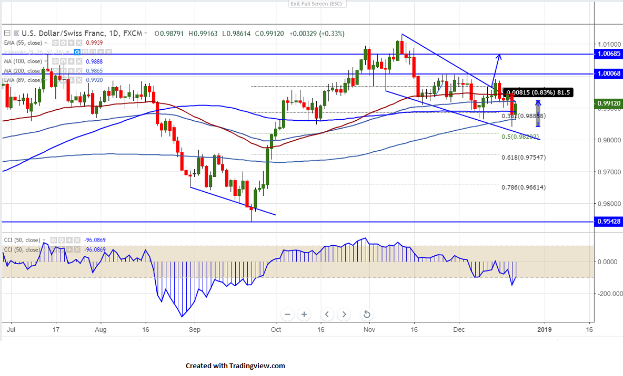Open settings gear for EMA (55, close)

pos(63,43)
